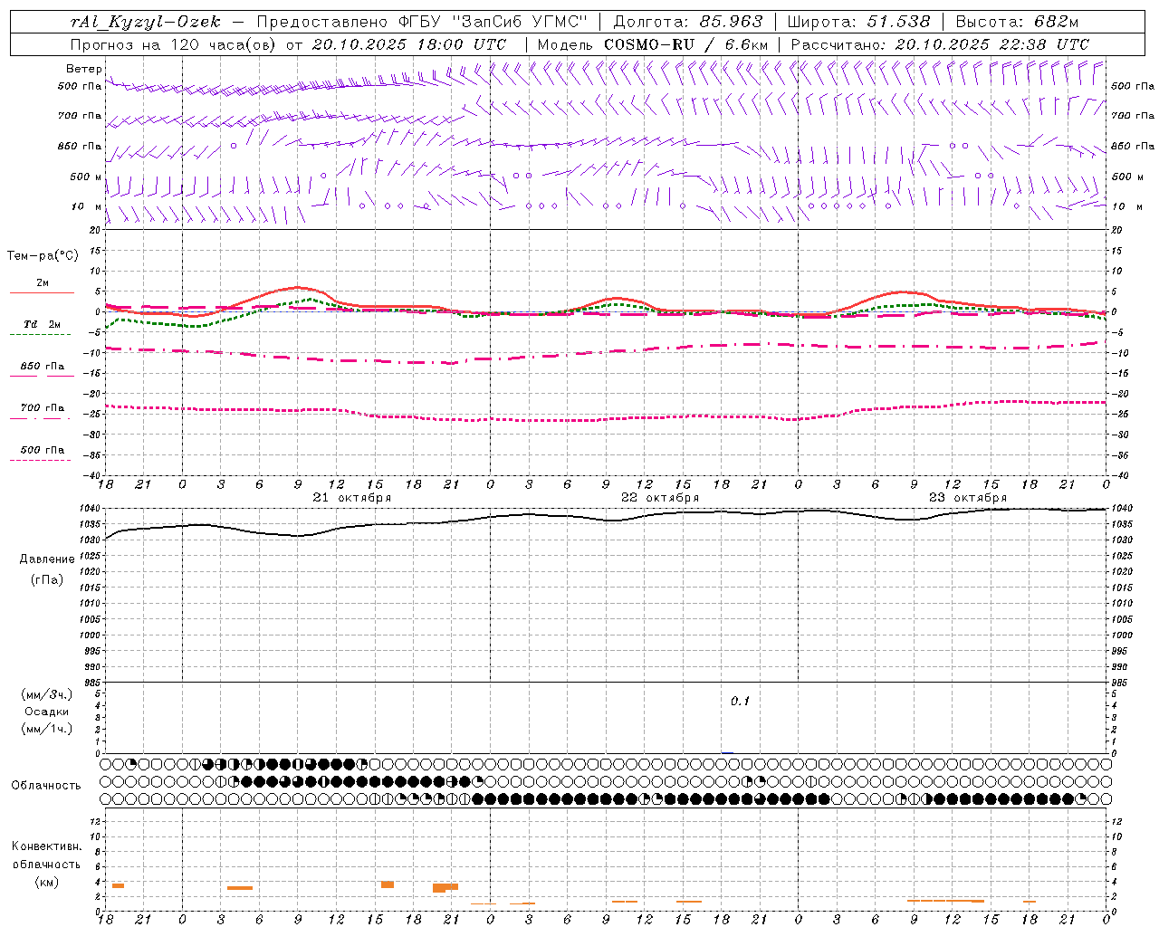Click the station name rAl_Kyzyl-Ozek

pyautogui.click(x=146, y=22)
